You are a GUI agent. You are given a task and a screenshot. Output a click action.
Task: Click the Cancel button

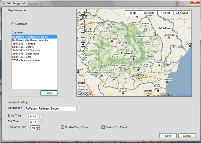pyautogui.click(x=187, y=136)
